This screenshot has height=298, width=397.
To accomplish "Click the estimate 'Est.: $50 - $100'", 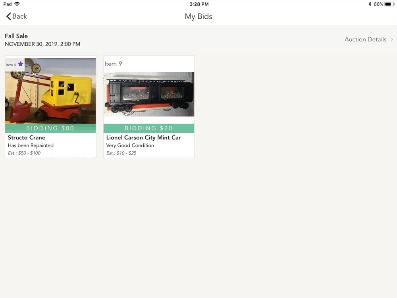I will tap(24, 153).
